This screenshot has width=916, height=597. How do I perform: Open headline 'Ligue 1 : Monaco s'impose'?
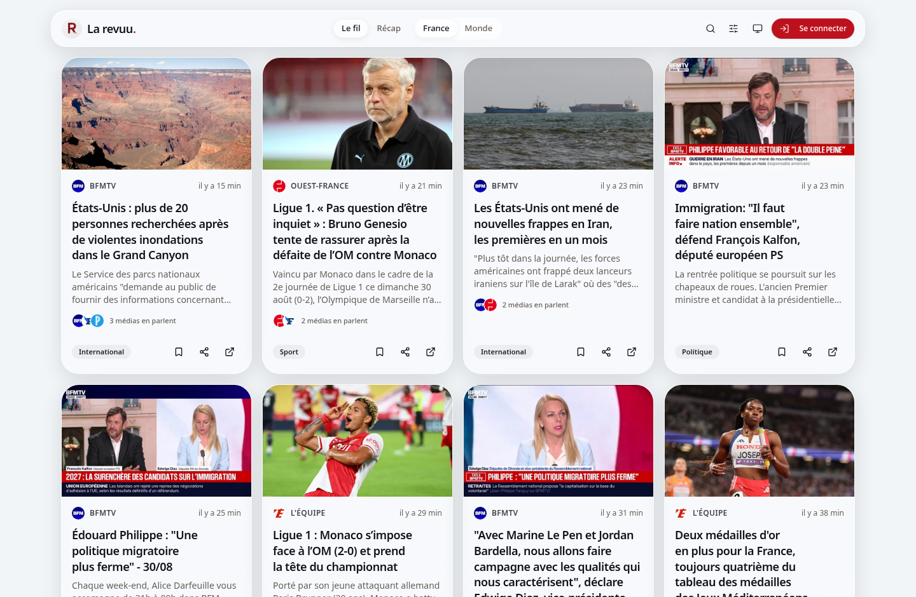[x=342, y=551]
